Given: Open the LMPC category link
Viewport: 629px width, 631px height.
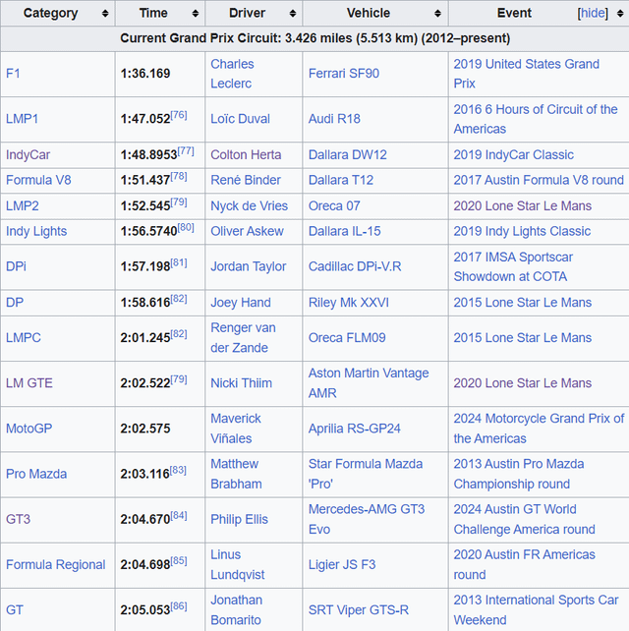Looking at the screenshot, I should point(24,338).
